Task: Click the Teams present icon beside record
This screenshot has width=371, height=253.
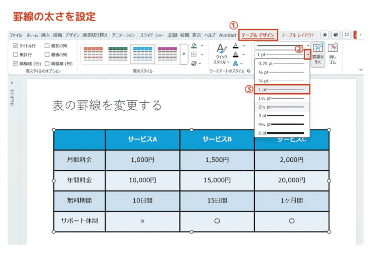Action: (x=335, y=35)
